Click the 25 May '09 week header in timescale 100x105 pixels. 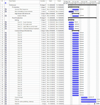coord(68,2)
